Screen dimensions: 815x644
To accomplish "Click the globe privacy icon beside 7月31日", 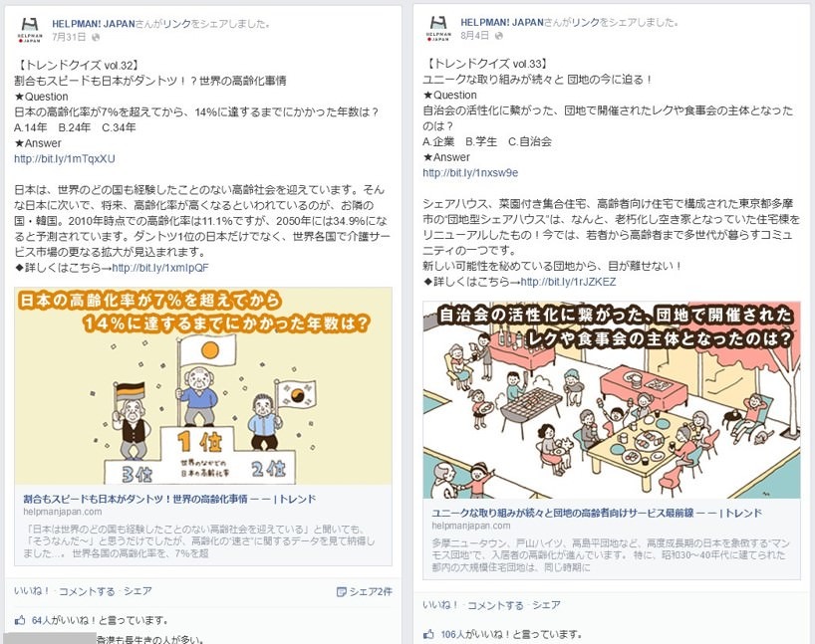I will point(96,38).
